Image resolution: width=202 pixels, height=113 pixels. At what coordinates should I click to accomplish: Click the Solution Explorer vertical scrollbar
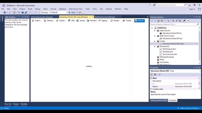click(x=200, y=46)
